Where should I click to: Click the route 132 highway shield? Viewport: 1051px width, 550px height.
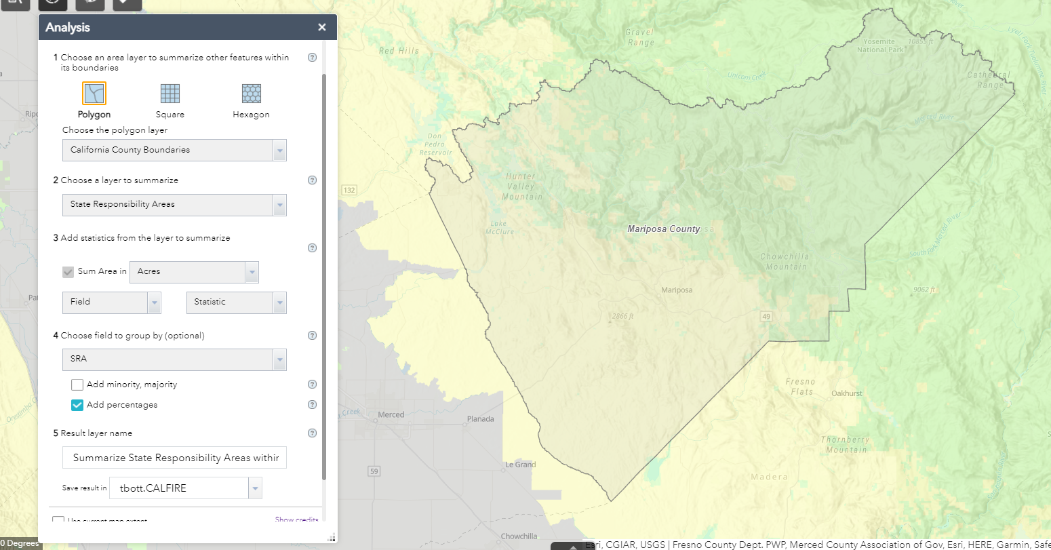[349, 190]
